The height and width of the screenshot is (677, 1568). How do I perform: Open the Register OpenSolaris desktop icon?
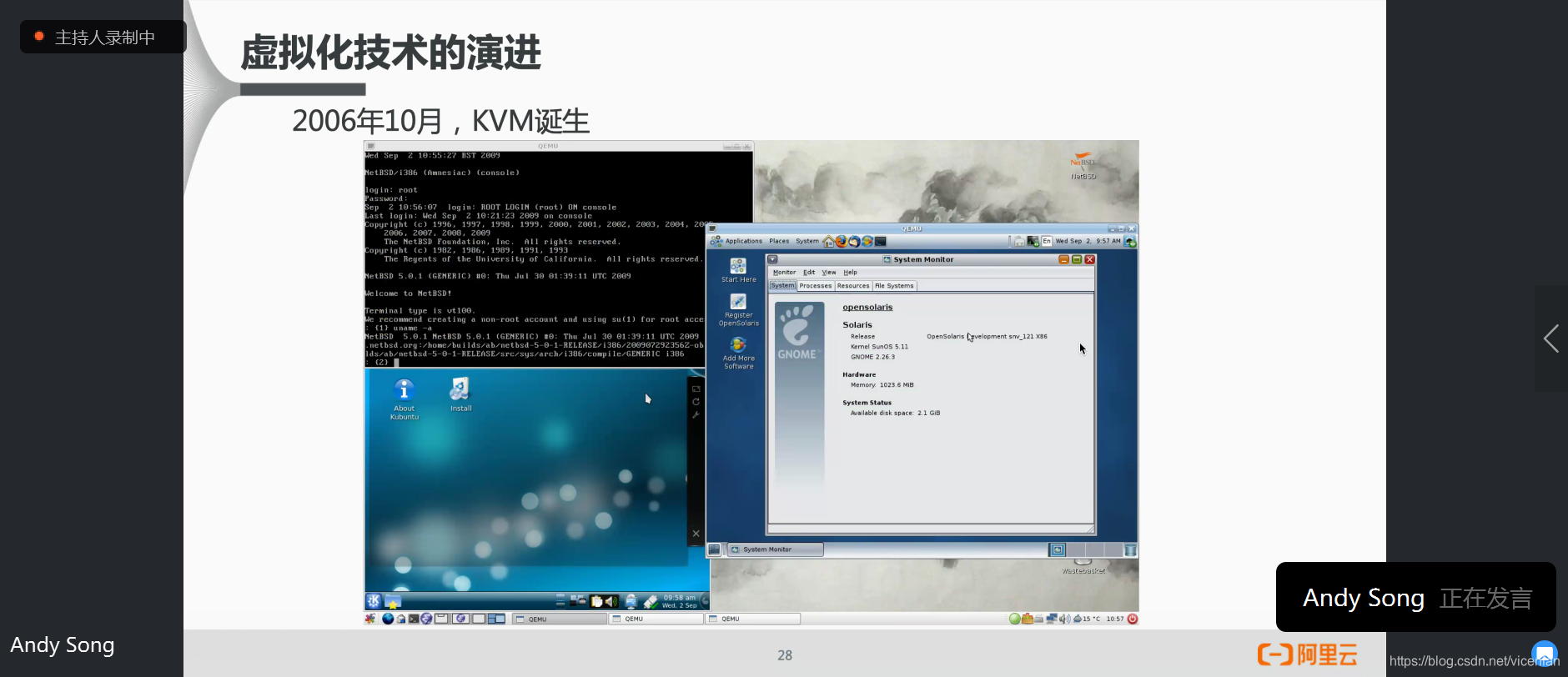[x=738, y=309]
